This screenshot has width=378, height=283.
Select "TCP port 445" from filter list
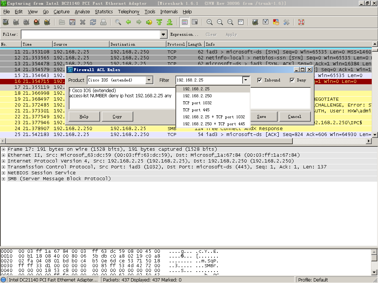coord(196,110)
